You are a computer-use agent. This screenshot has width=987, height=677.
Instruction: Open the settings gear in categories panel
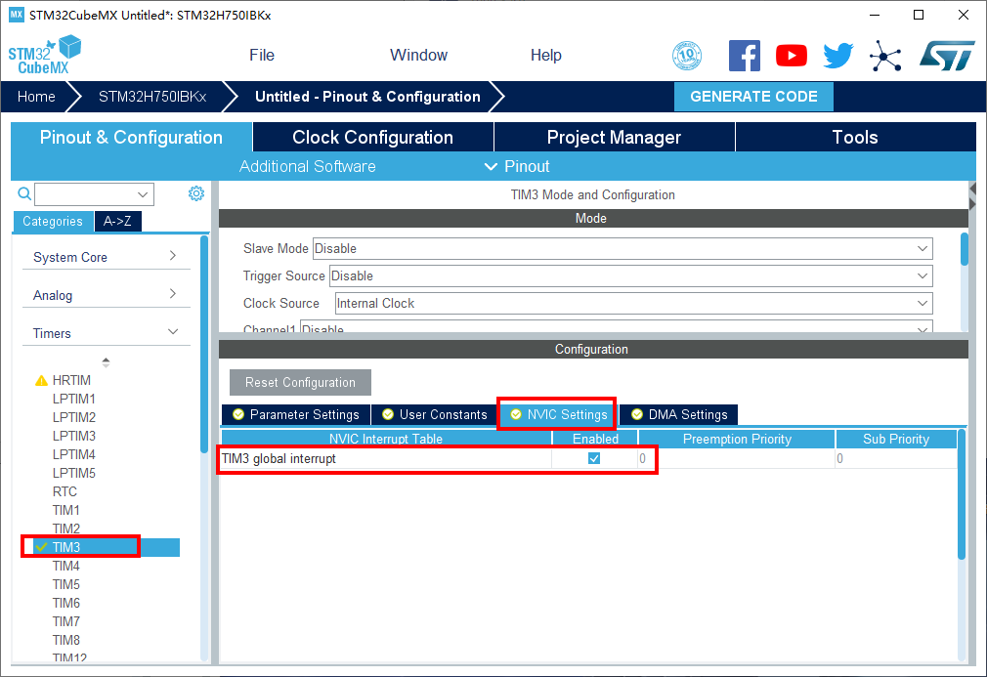tap(196, 193)
